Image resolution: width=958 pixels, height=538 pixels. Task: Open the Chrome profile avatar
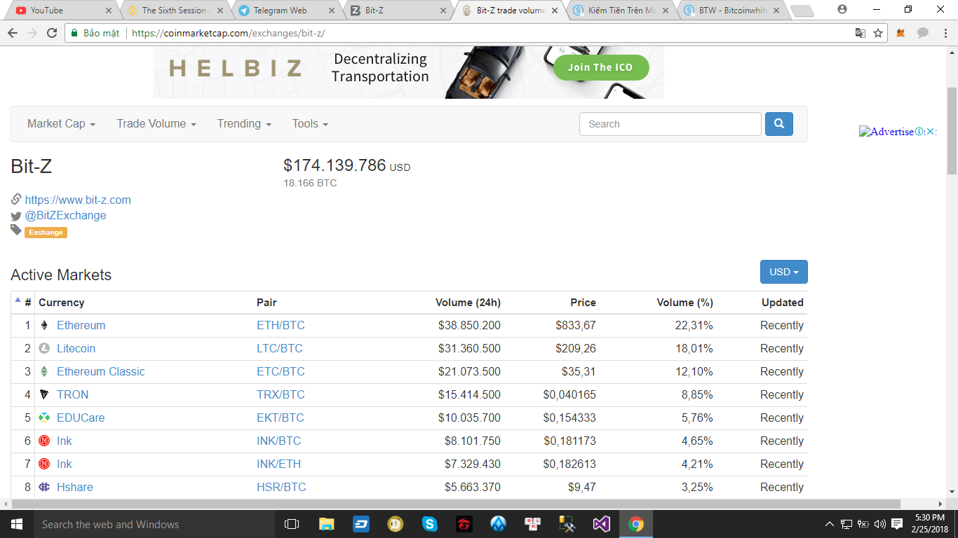(842, 9)
